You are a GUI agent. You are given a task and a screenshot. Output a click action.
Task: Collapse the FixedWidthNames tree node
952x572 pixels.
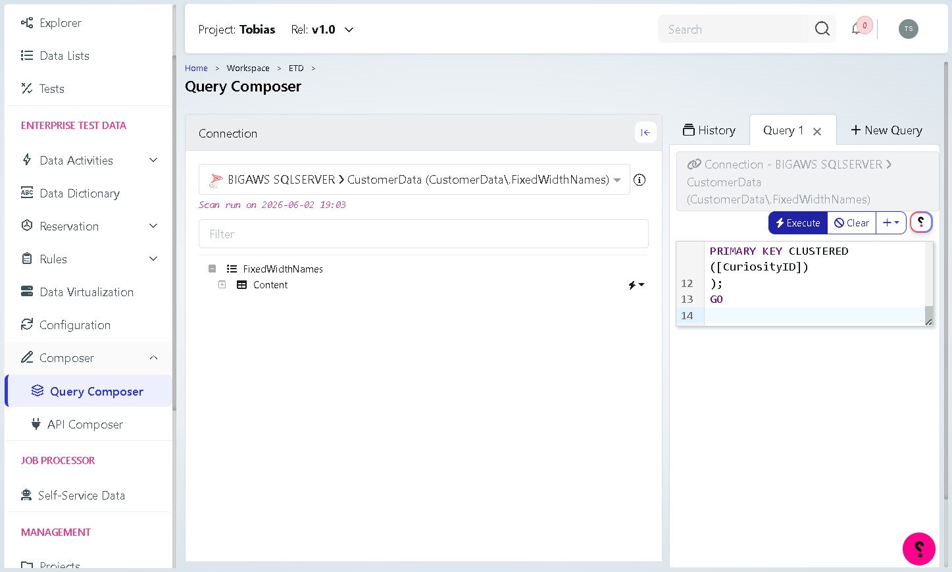[212, 269]
